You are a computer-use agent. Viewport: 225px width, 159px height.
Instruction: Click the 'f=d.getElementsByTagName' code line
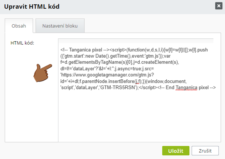pos(120,62)
